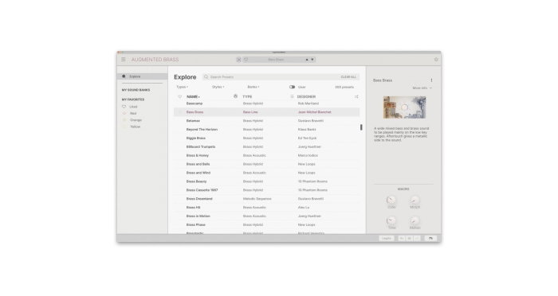
Task: Expand the Banks filter dropdown
Action: point(253,87)
